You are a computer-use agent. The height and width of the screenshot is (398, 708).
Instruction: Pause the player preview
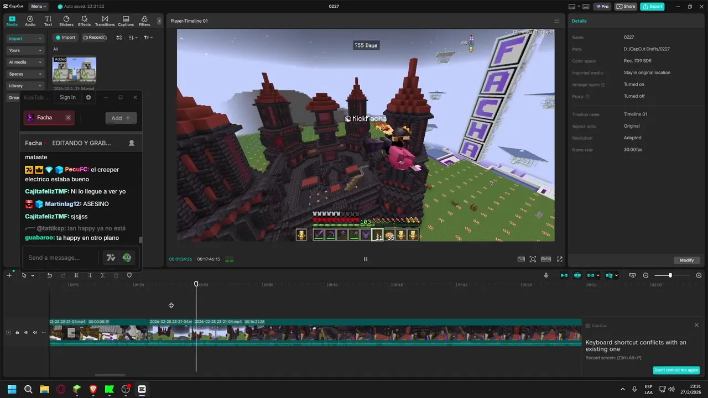(x=366, y=259)
